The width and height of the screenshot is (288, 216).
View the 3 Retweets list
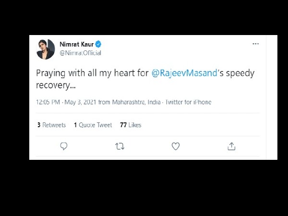coord(51,125)
